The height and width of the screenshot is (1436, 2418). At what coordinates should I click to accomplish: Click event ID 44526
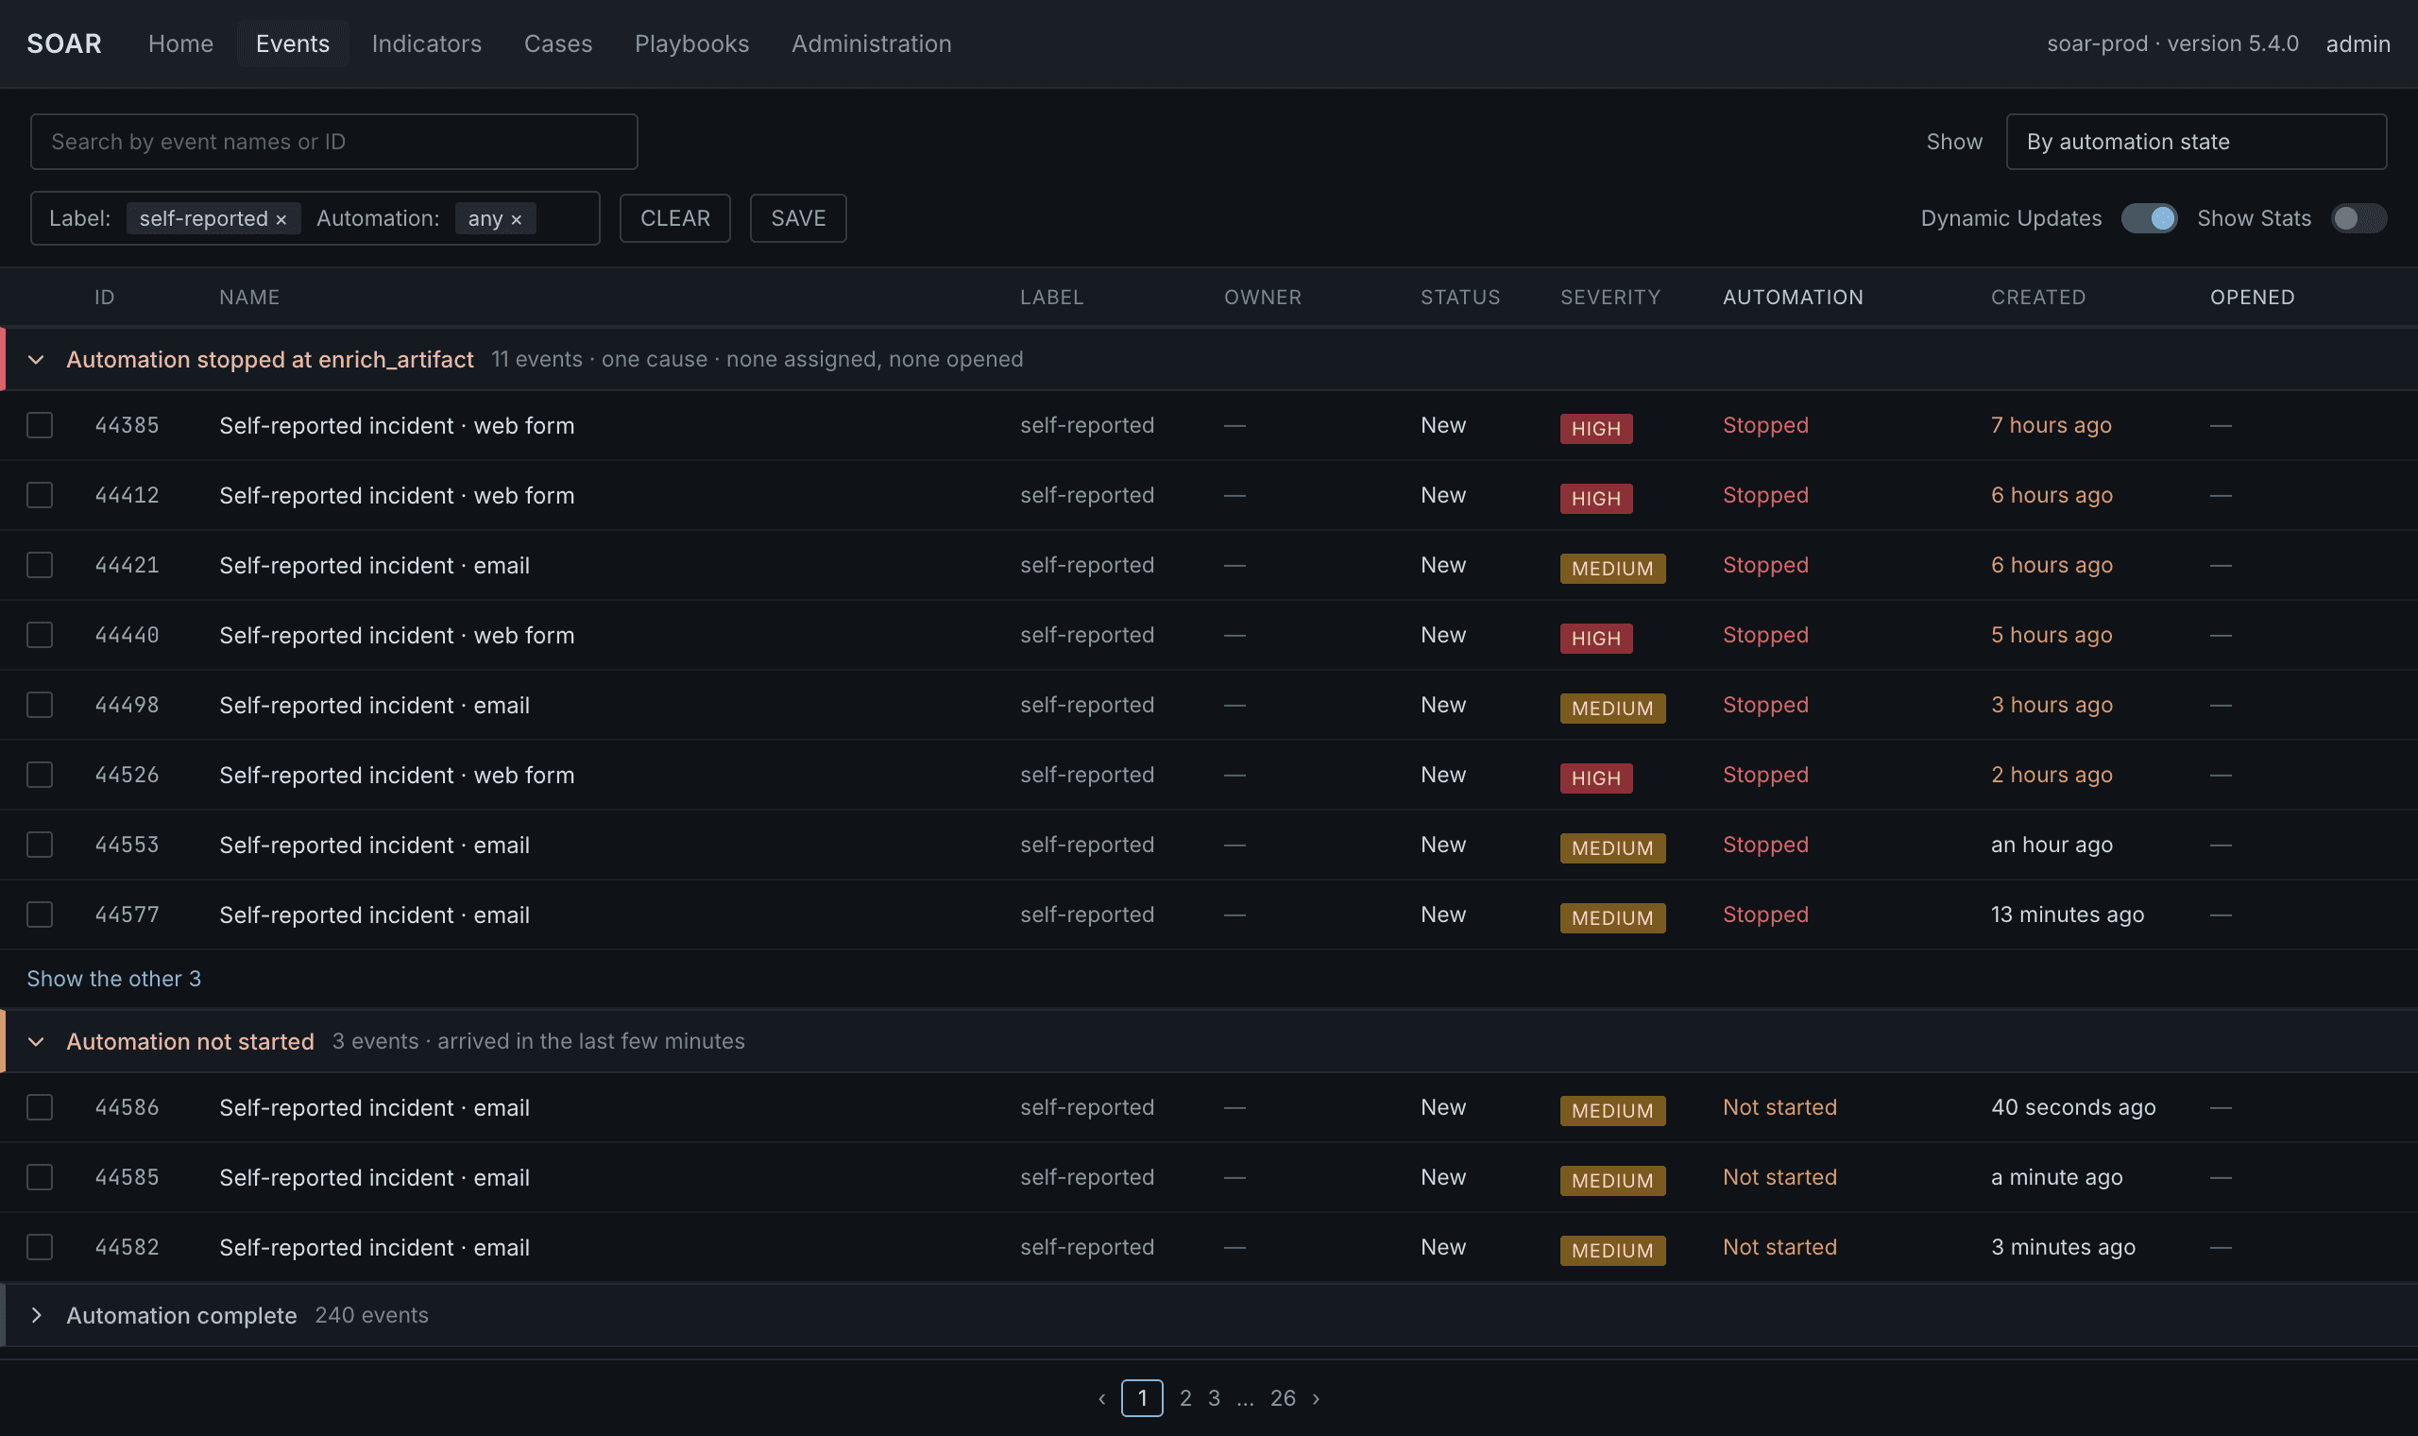[x=127, y=775]
